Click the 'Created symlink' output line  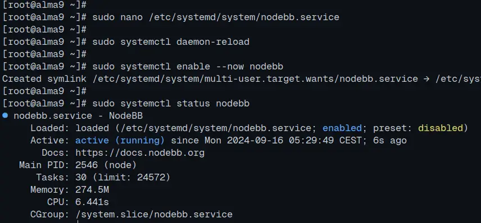[x=242, y=79]
